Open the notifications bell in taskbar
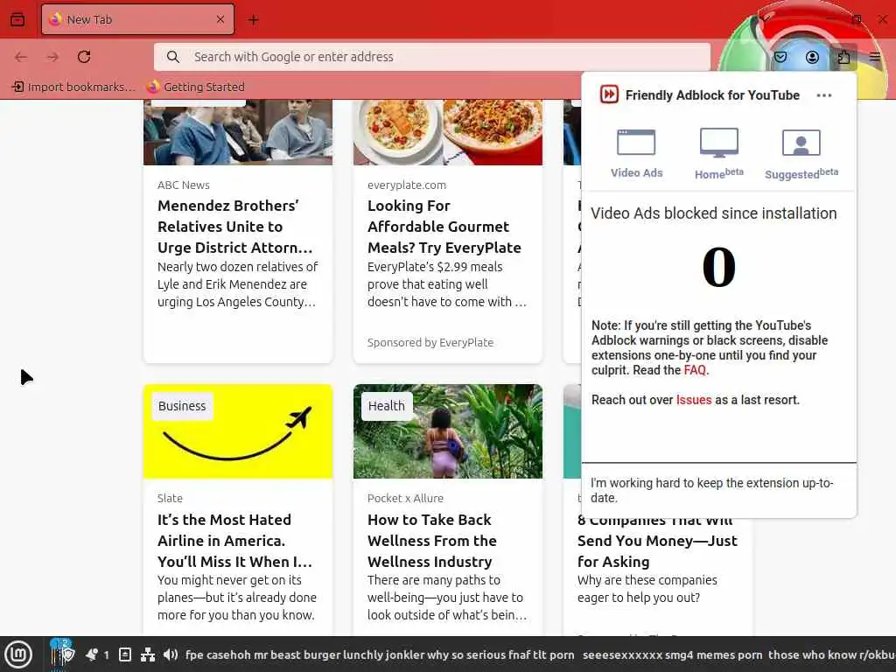The image size is (896, 672). point(92,654)
